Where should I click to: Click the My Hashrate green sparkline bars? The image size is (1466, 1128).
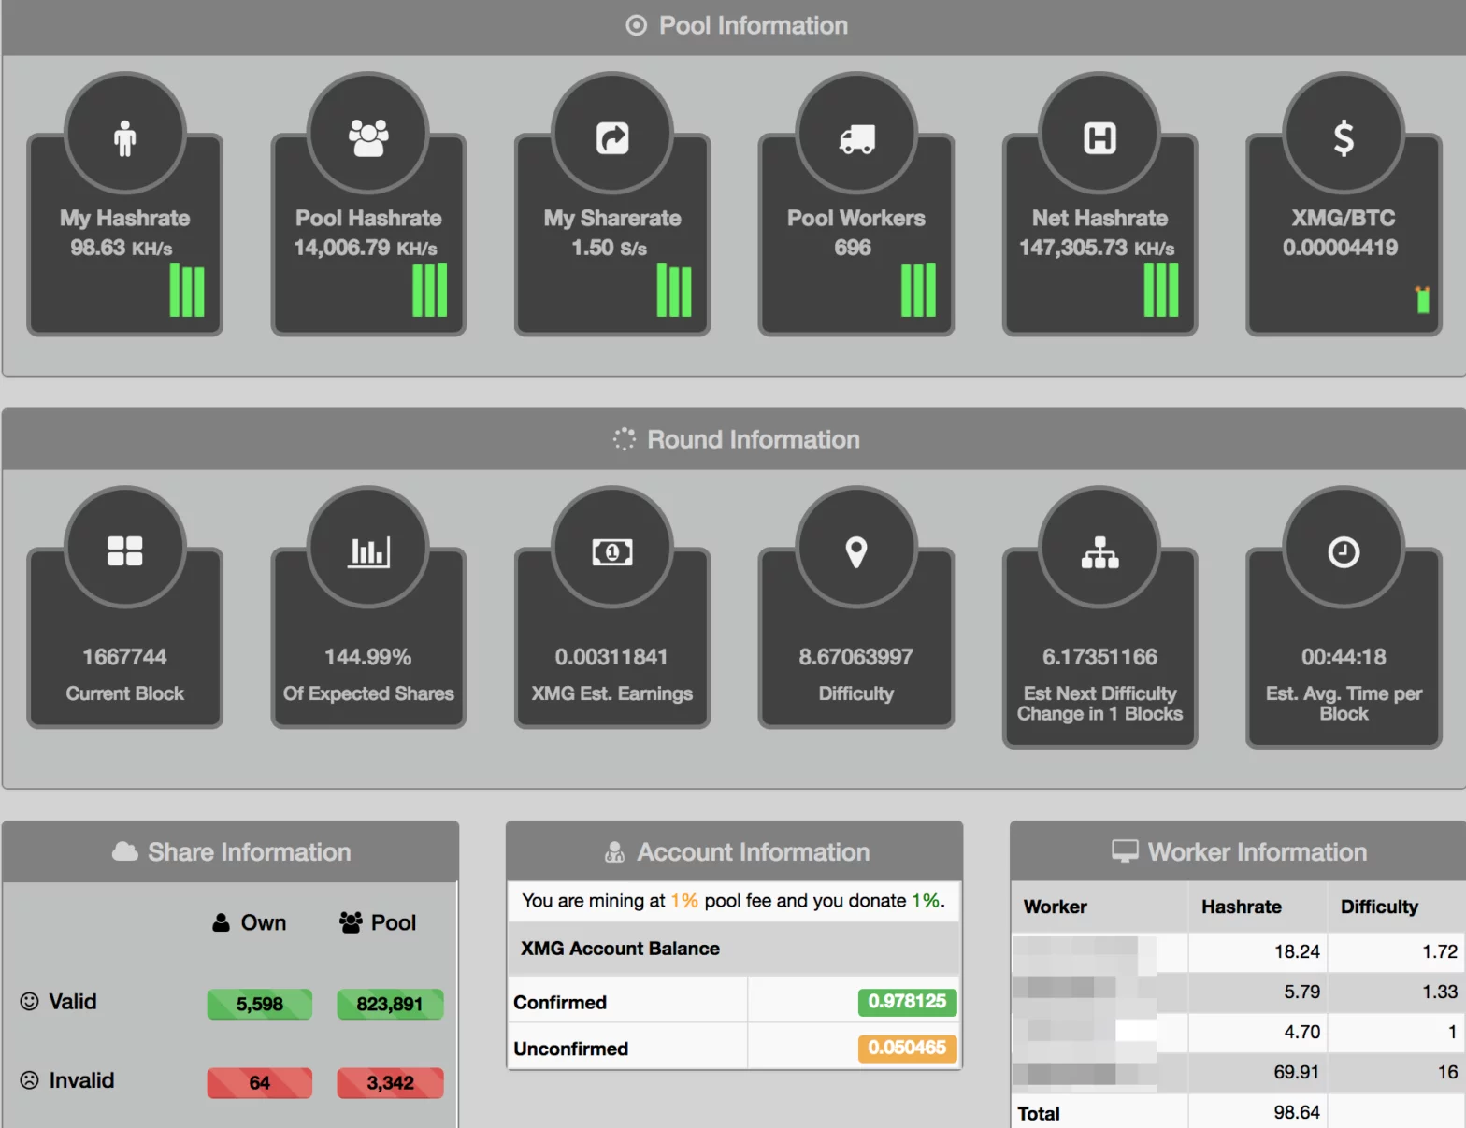point(187,291)
